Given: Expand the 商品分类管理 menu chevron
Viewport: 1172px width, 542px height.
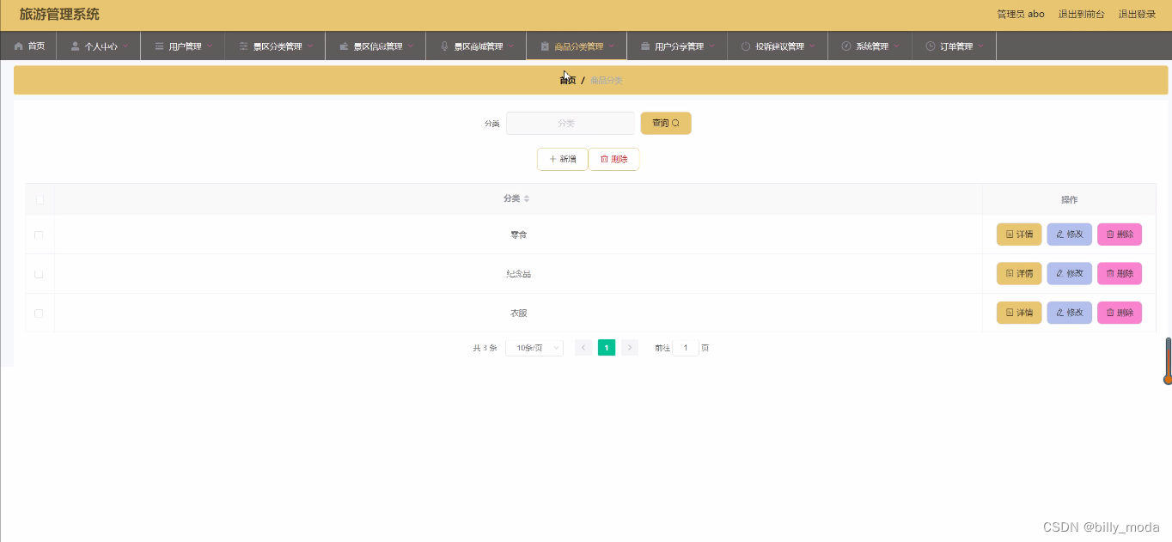Looking at the screenshot, I should pyautogui.click(x=612, y=46).
